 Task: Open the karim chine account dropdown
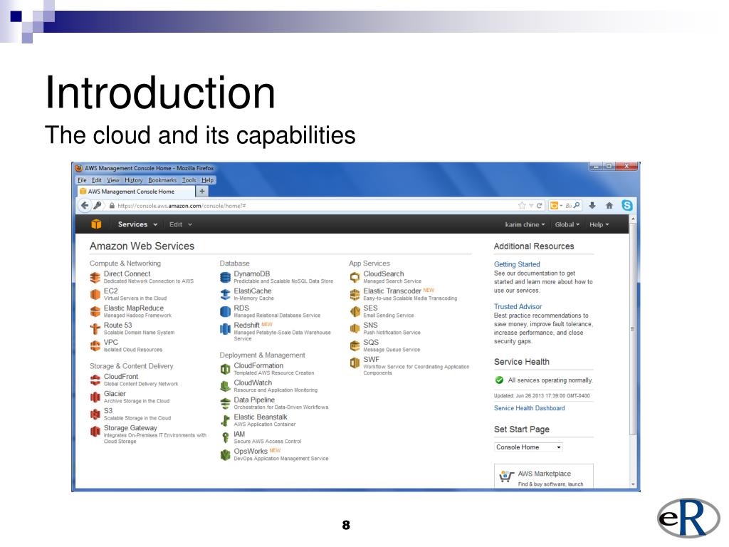525,224
